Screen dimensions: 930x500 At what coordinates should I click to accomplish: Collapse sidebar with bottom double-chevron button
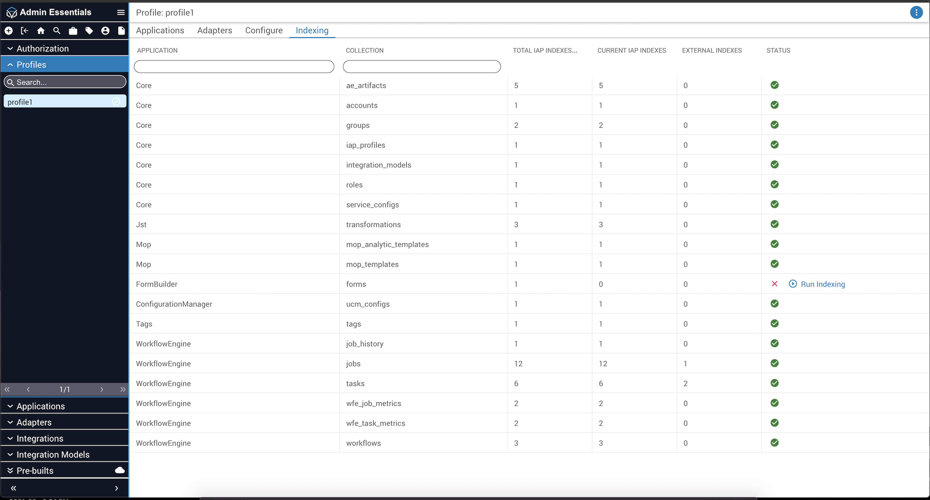tap(13, 488)
